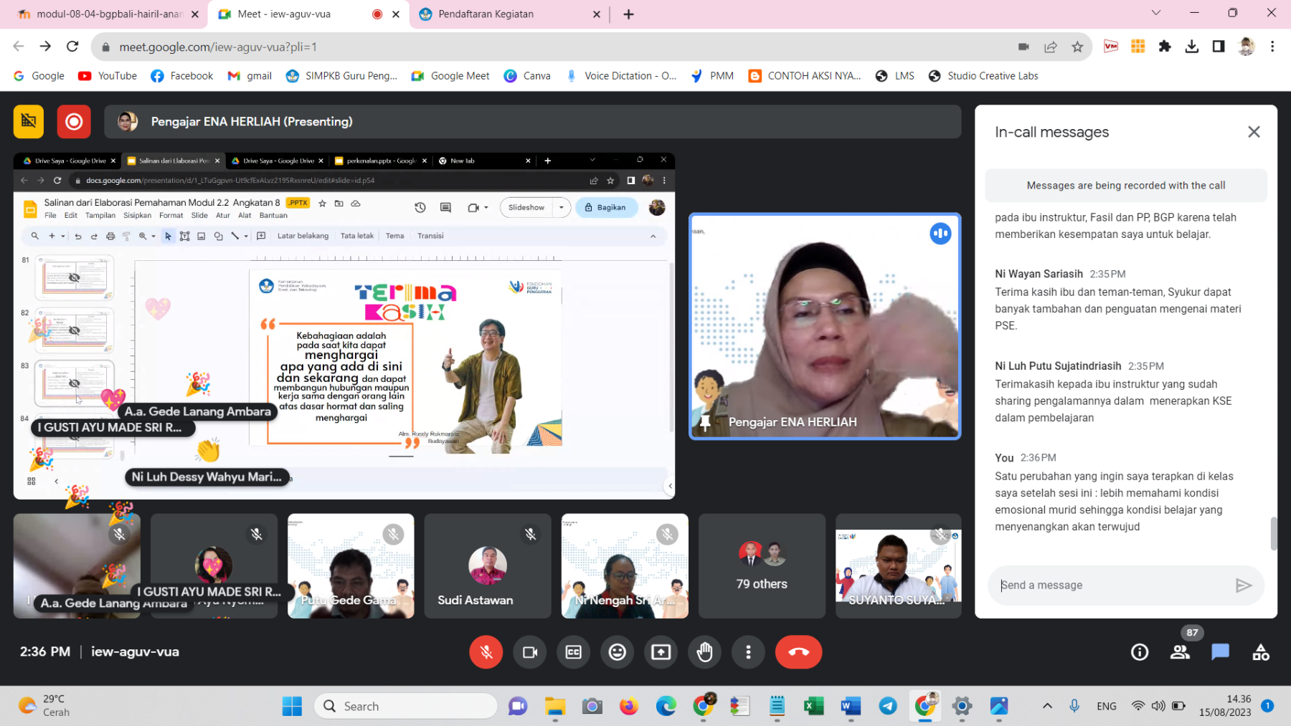
Task: Open the emoji reactions button
Action: point(617,651)
